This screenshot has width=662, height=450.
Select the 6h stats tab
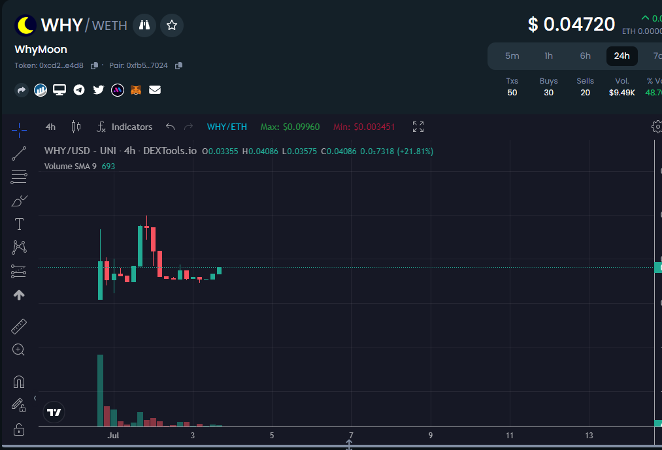pos(585,56)
